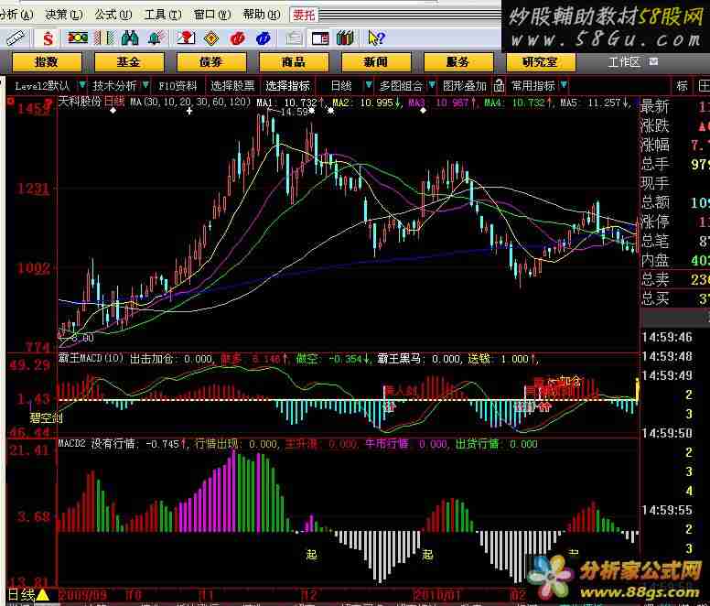Open the 帮助(H) menu
The height and width of the screenshot is (606, 710).
[x=262, y=15]
